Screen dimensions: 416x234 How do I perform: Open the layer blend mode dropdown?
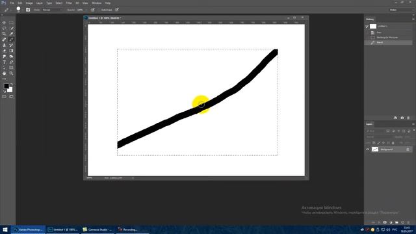pos(378,137)
